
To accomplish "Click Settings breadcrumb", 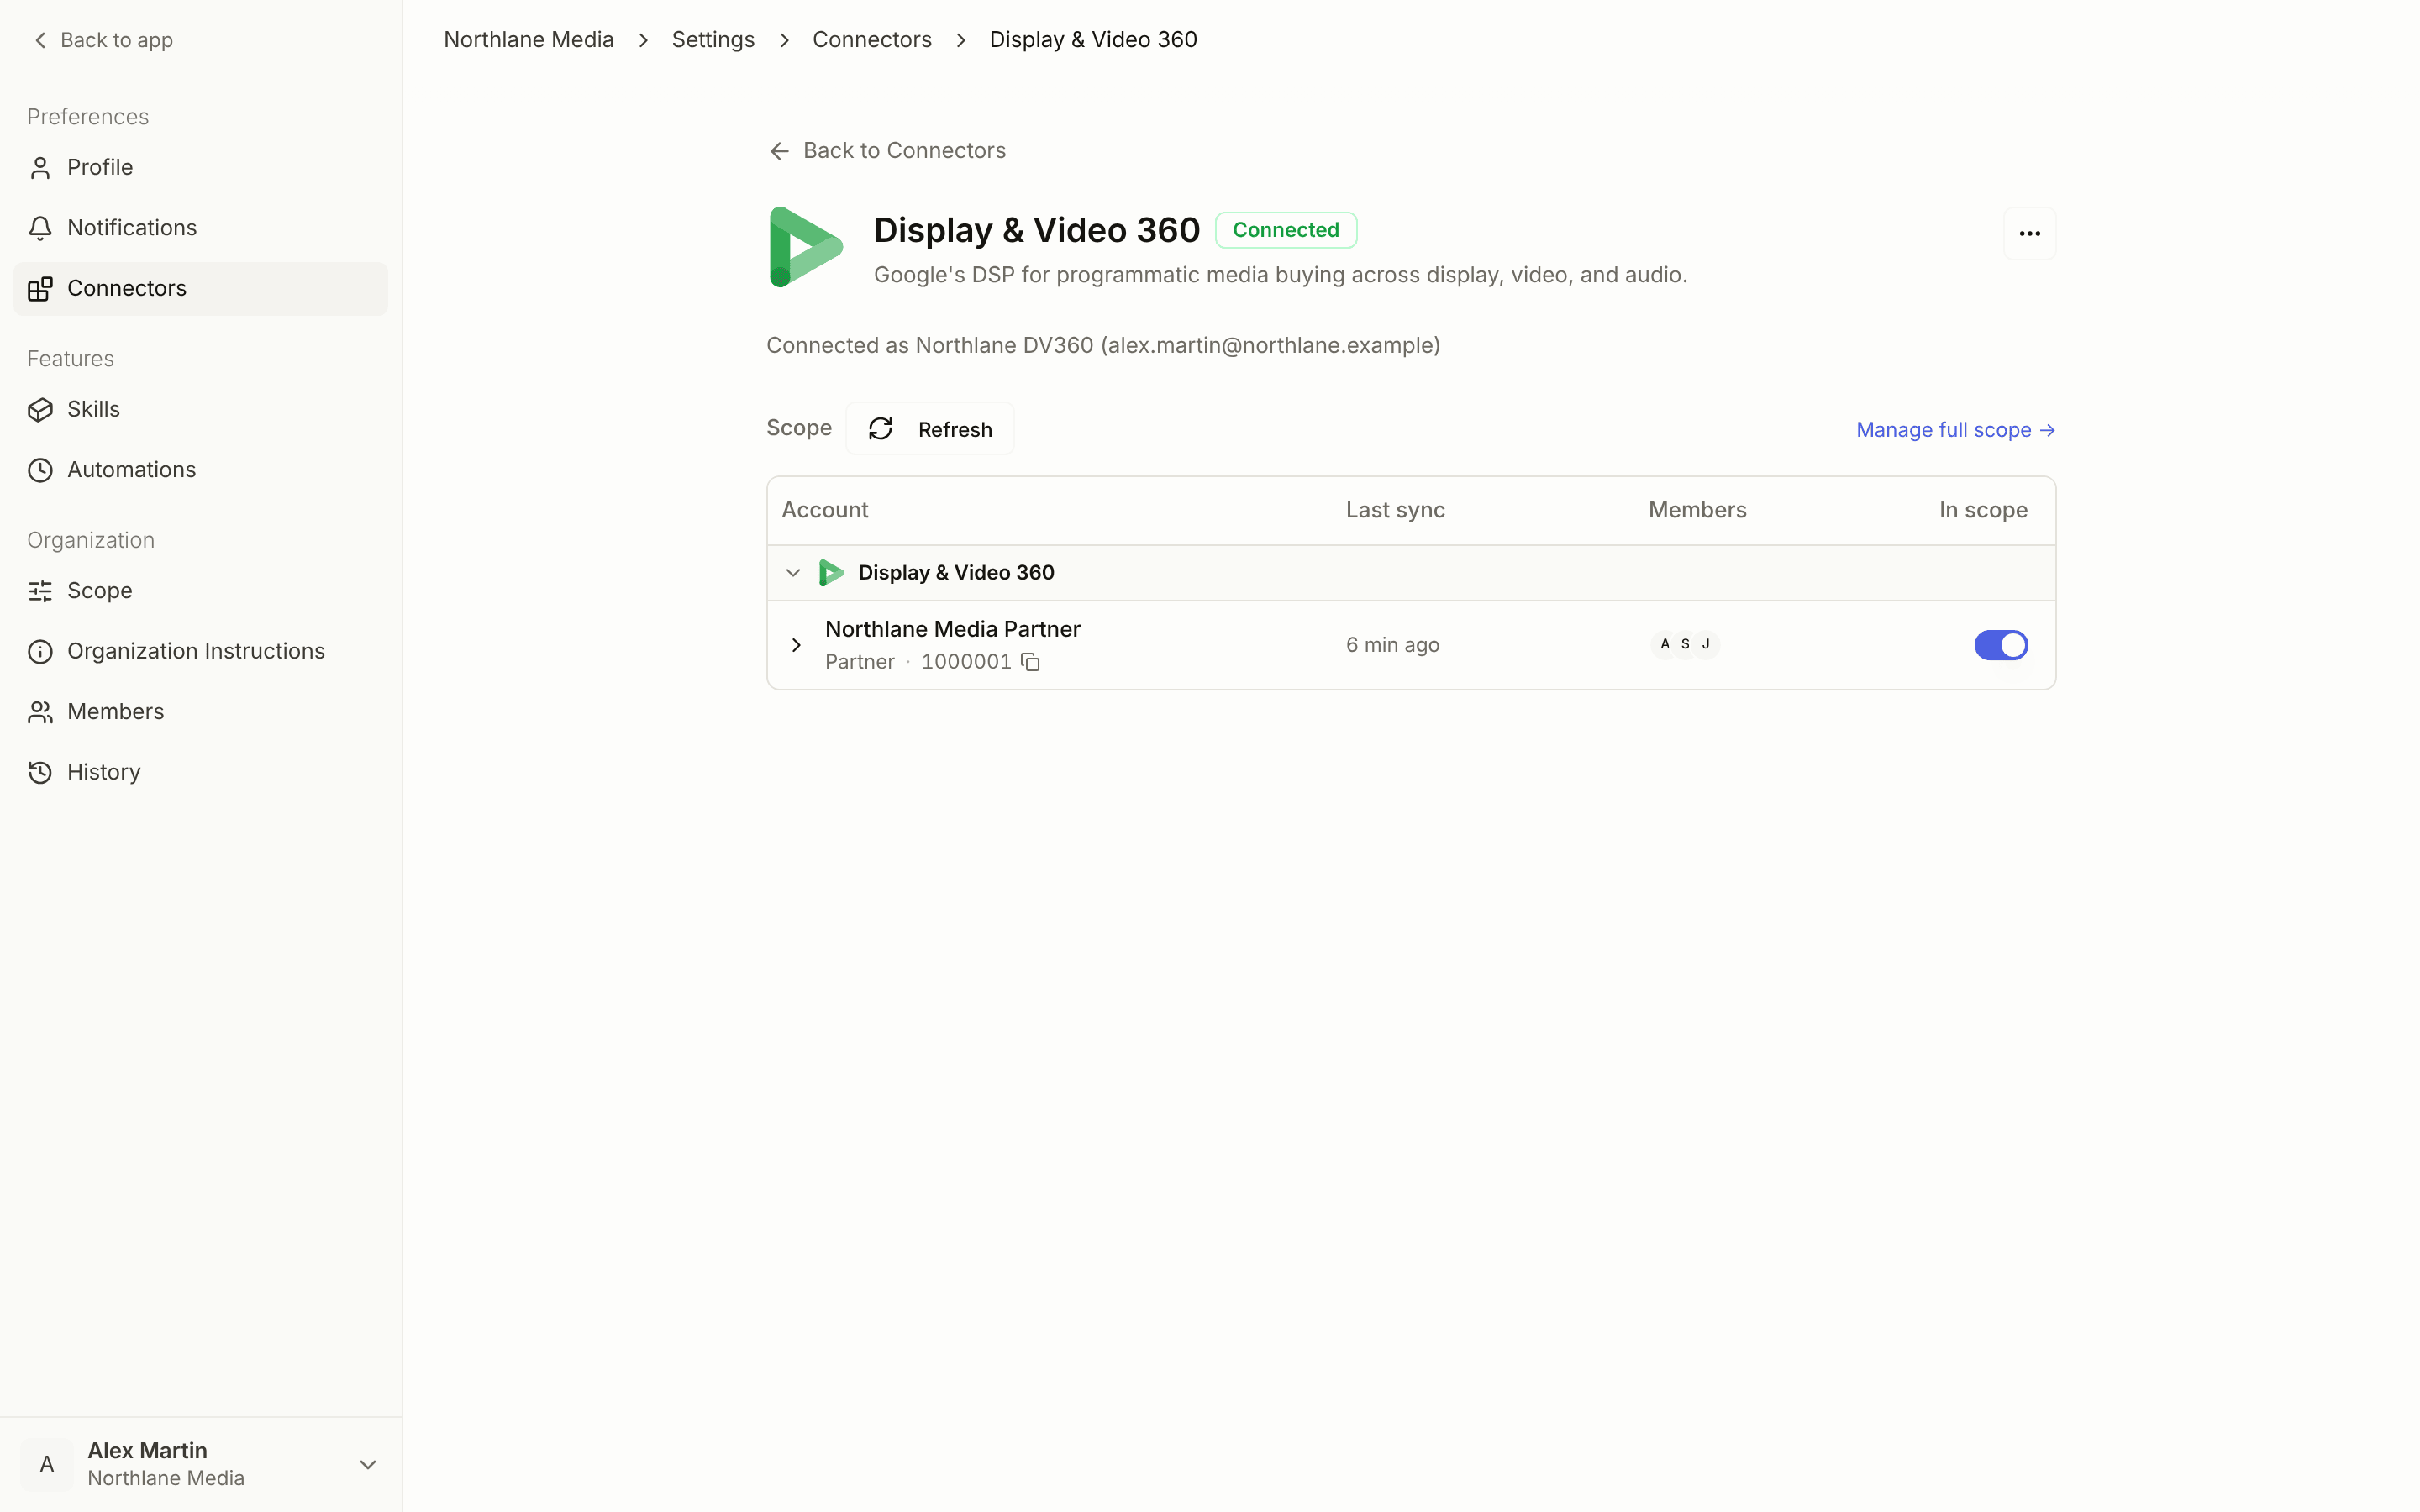I will (x=713, y=40).
